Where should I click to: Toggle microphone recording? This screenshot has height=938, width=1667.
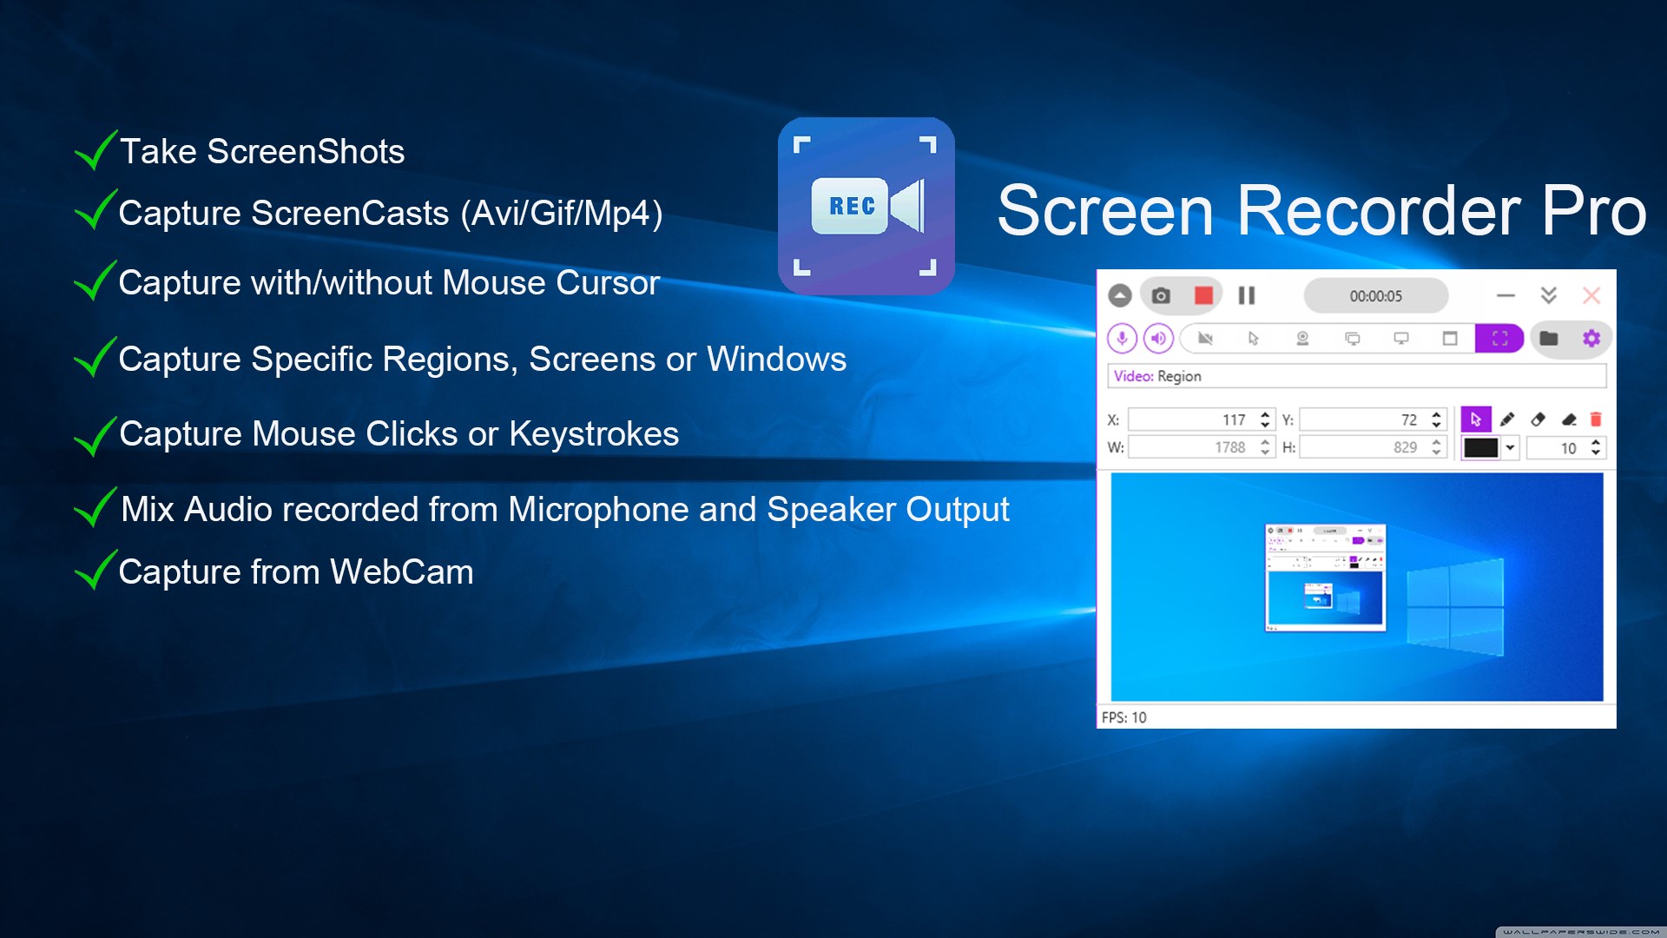(x=1122, y=339)
